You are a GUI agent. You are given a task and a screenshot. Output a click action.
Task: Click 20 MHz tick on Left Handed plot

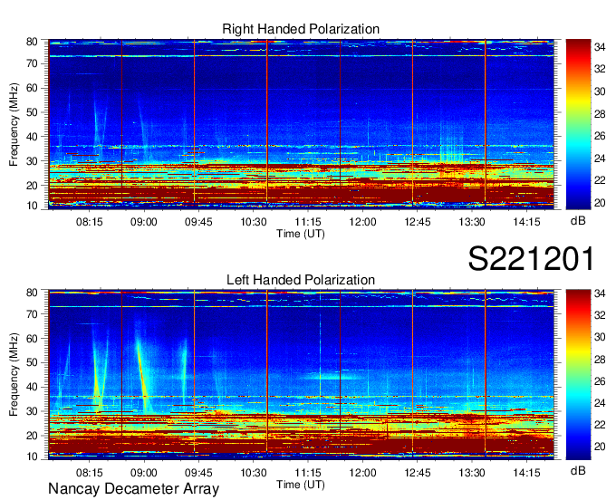(32, 436)
